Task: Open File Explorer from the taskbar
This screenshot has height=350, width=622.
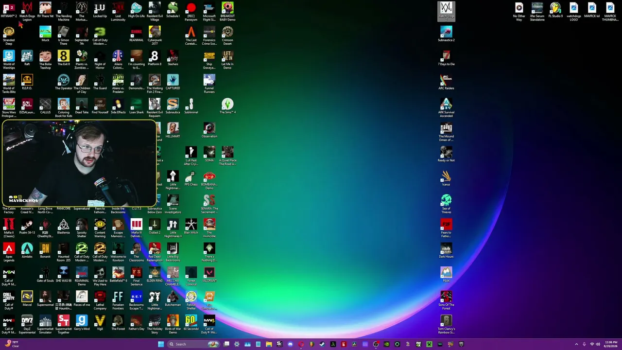Action: [269, 344]
